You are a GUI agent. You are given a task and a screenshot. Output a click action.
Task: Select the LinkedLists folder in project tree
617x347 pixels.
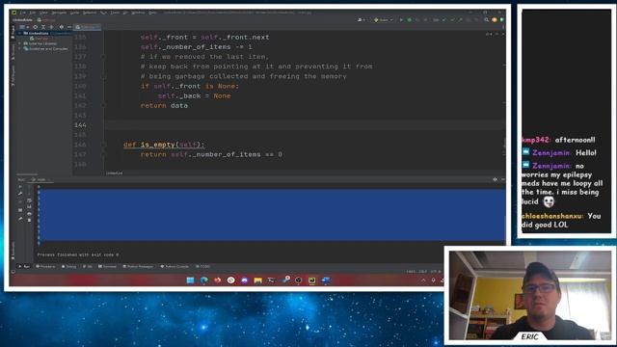[39, 34]
